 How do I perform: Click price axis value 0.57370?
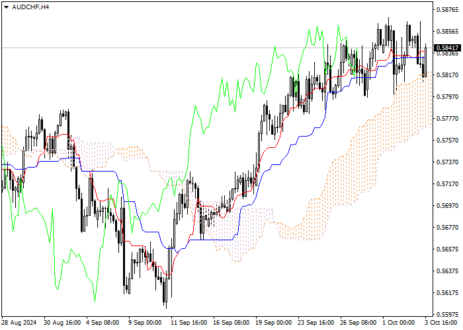tap(448, 162)
